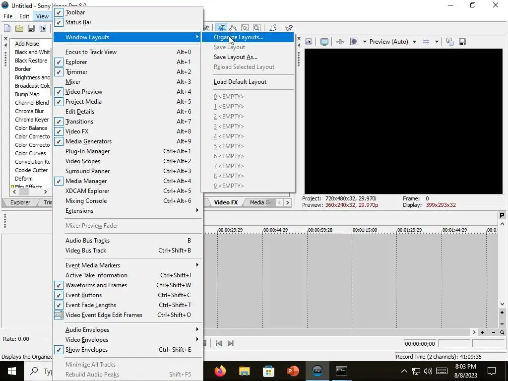Open the Overlays dropdown arrow
This screenshot has width=508, height=381.
click(437, 42)
